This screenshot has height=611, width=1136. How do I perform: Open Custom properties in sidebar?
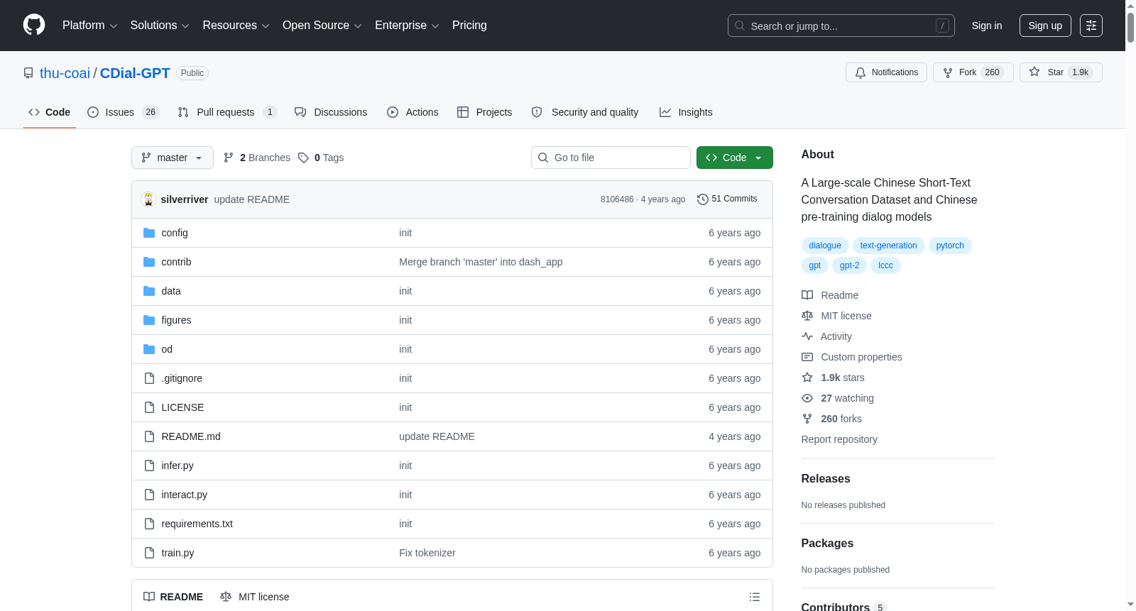click(852, 357)
